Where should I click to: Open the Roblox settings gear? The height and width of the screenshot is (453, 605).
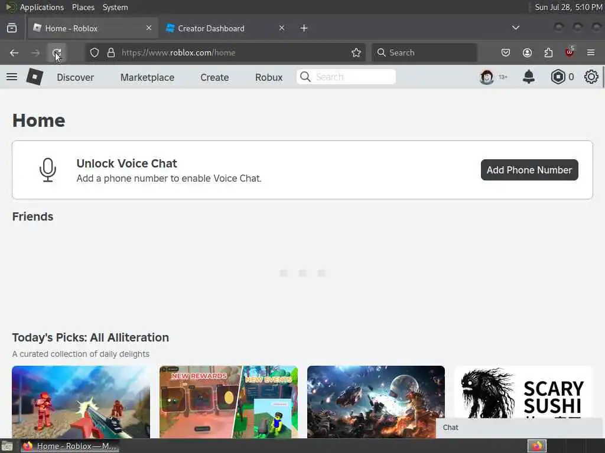[591, 77]
